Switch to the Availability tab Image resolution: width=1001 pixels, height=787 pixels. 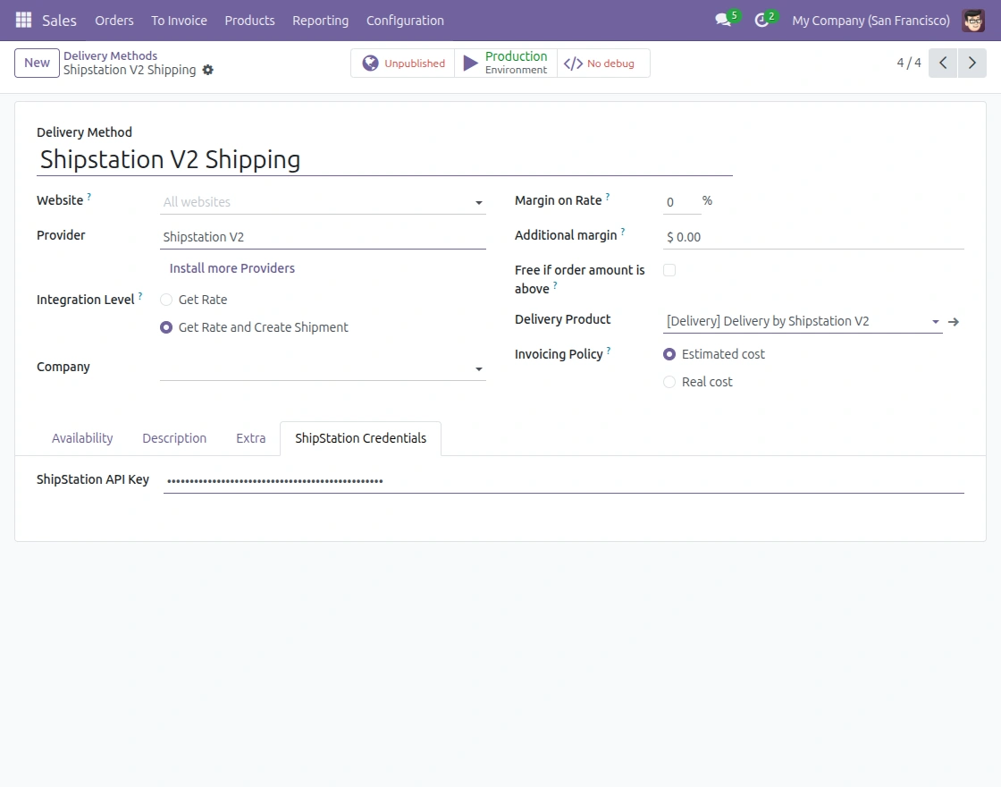pos(82,438)
